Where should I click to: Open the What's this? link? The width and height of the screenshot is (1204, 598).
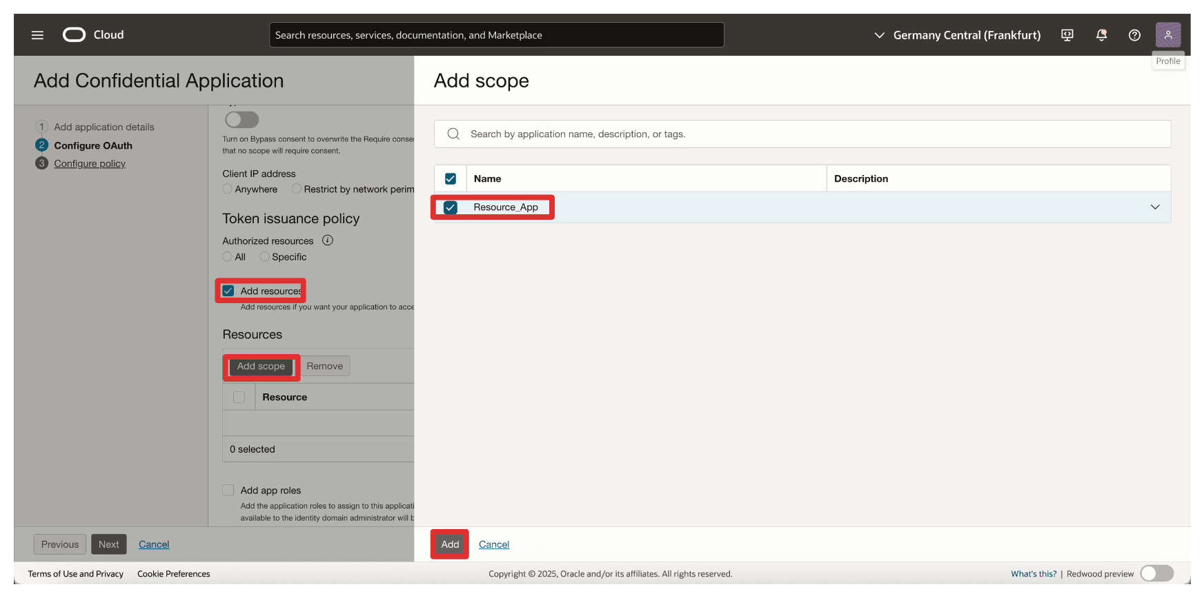(1034, 574)
